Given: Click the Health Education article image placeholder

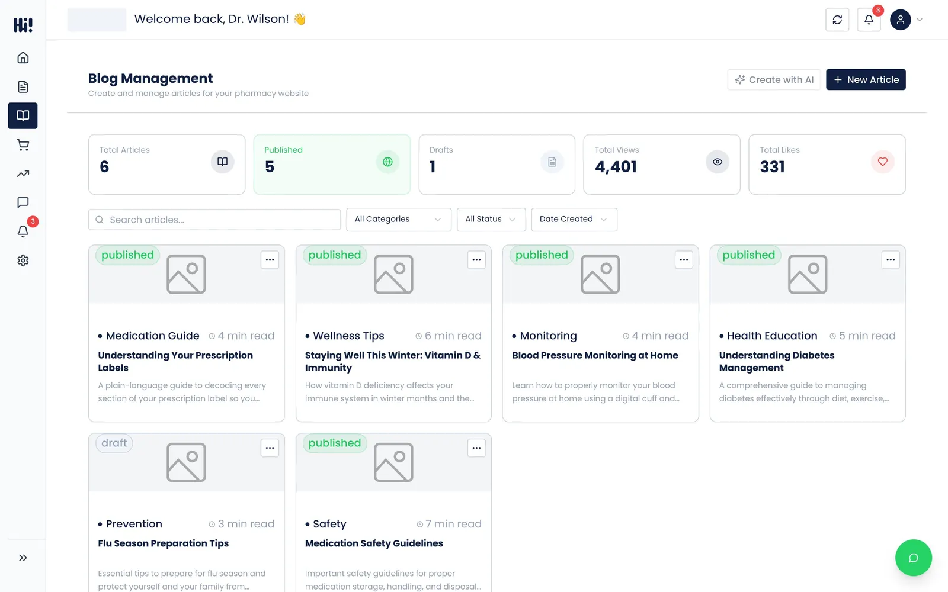Looking at the screenshot, I should (808, 274).
